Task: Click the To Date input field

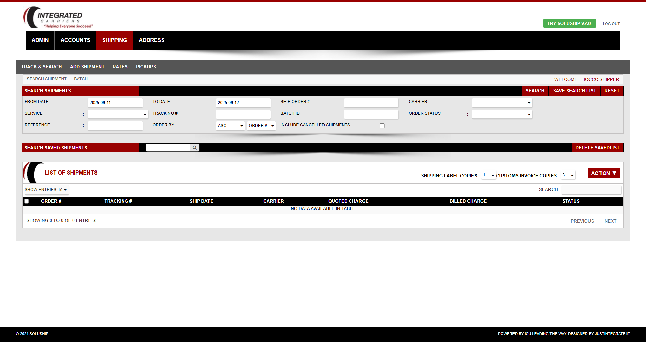Action: click(243, 103)
